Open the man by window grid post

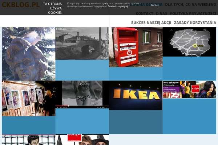tap(28, 140)
